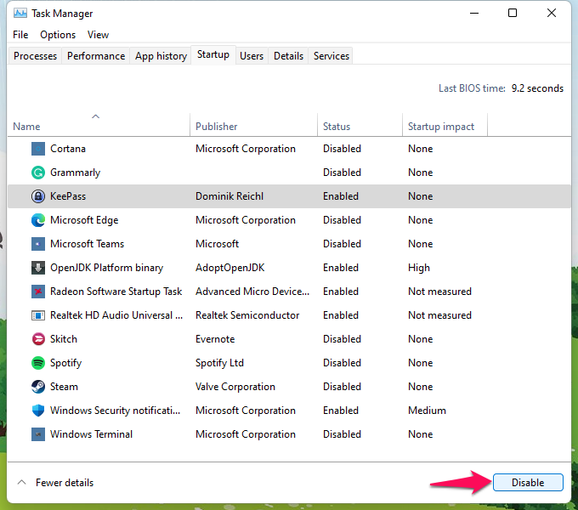
Task: Click the Radeon Software Startup Task icon
Action: click(x=38, y=292)
